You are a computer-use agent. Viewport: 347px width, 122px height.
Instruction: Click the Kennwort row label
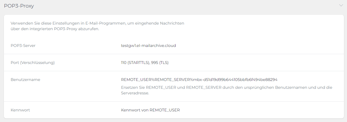[x=20, y=110]
